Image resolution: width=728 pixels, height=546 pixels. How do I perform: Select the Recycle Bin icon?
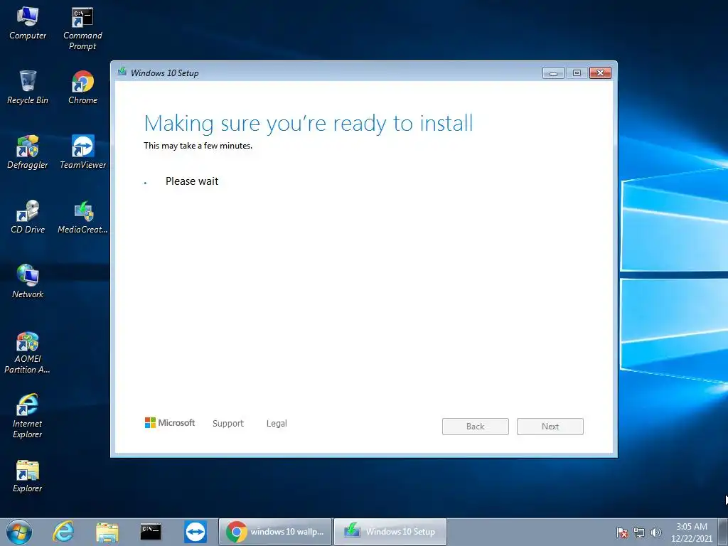[28, 87]
